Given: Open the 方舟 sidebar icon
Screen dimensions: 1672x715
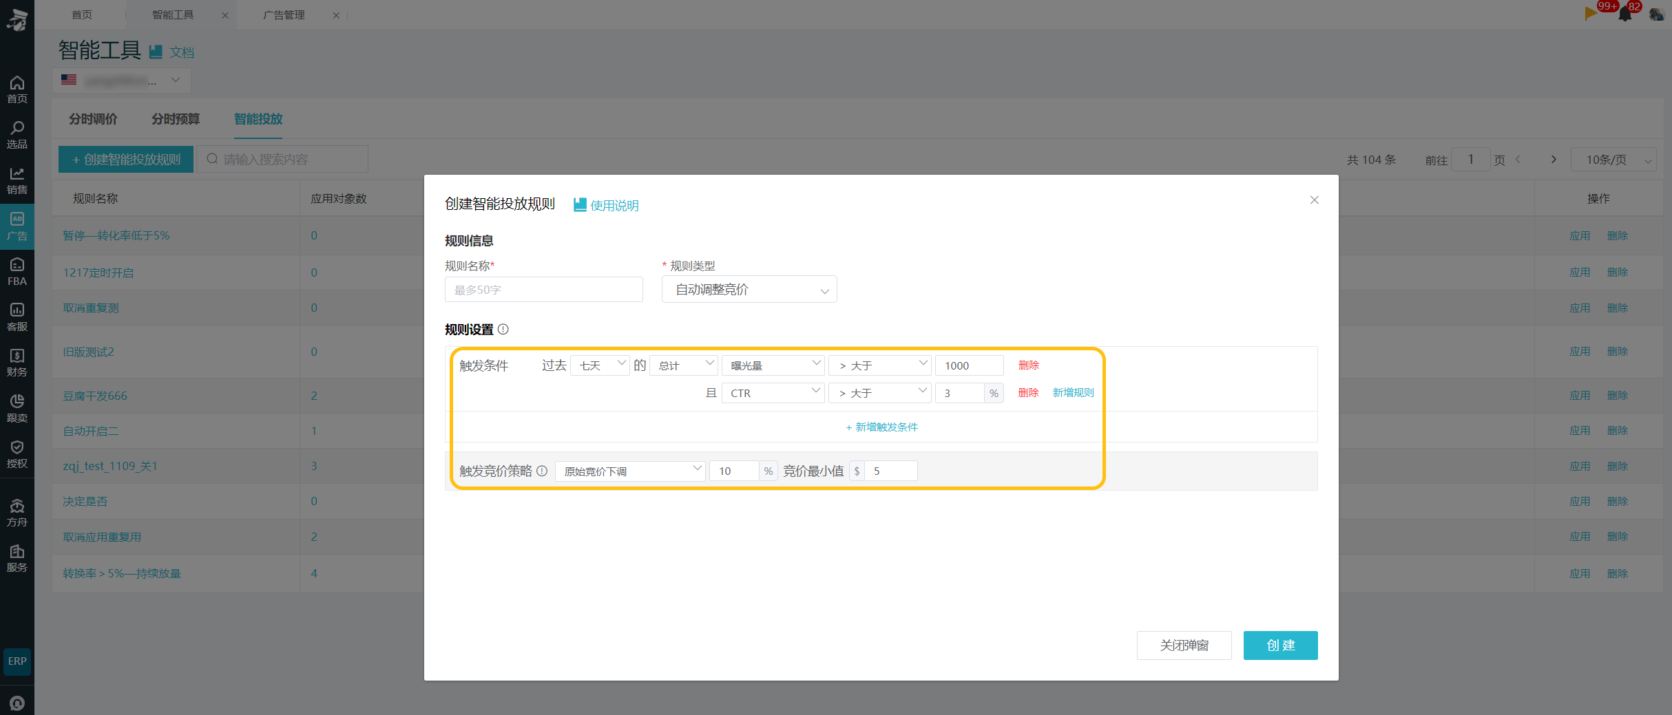Looking at the screenshot, I should pyautogui.click(x=17, y=513).
